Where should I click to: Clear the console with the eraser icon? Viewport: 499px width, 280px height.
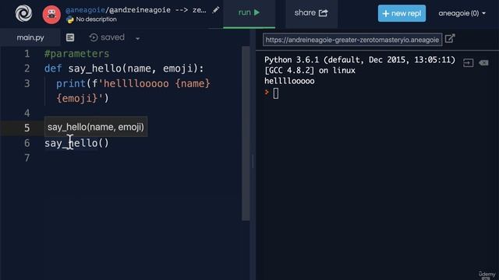[483, 62]
